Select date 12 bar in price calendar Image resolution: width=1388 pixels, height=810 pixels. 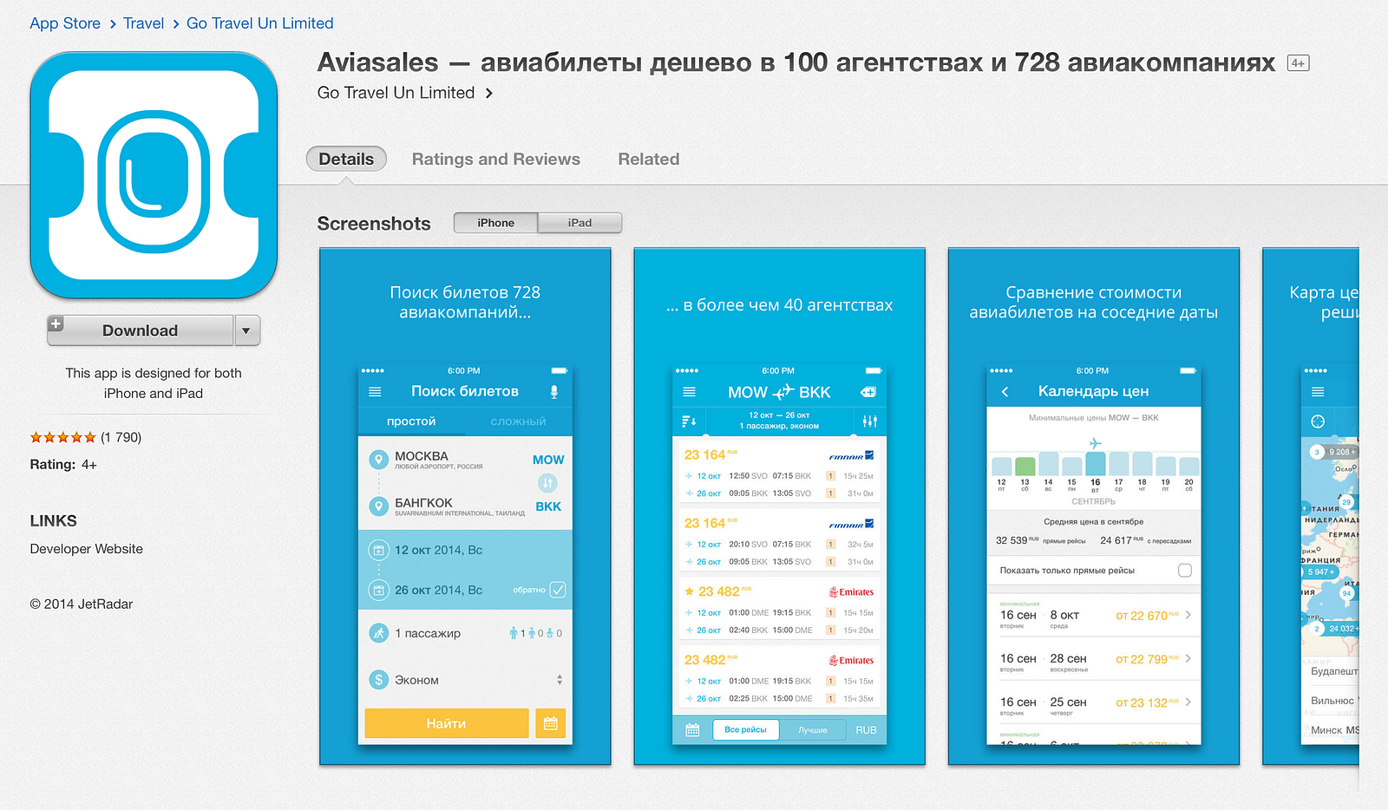[1002, 466]
